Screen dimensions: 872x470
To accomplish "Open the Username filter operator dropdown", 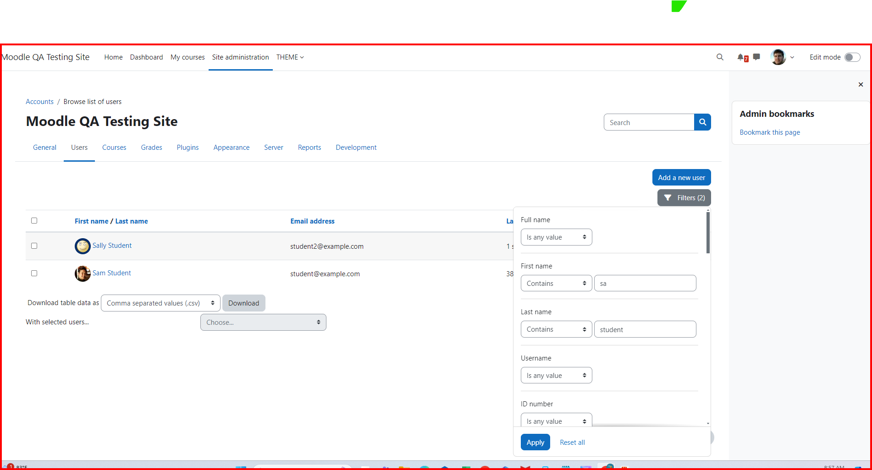I will 556,375.
